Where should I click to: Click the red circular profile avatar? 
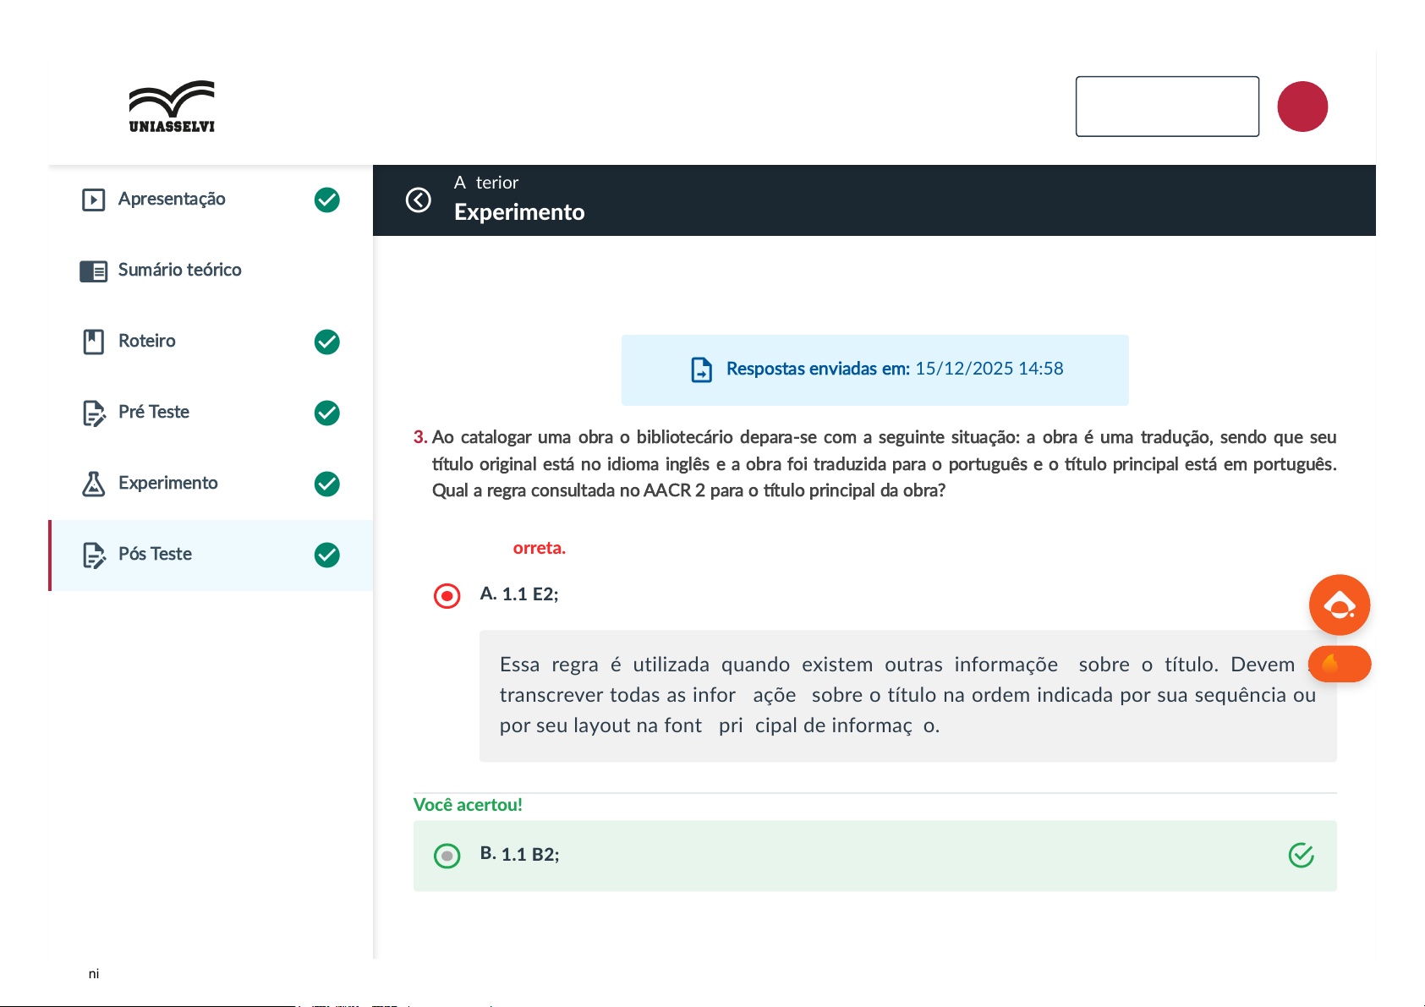pos(1302,107)
